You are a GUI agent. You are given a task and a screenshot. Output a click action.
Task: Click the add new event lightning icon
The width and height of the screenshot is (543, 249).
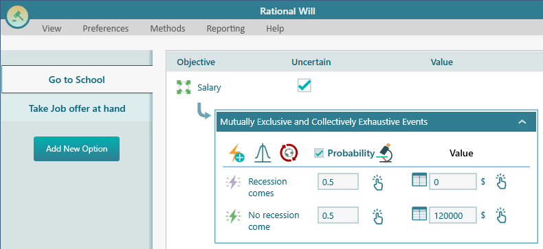236,153
